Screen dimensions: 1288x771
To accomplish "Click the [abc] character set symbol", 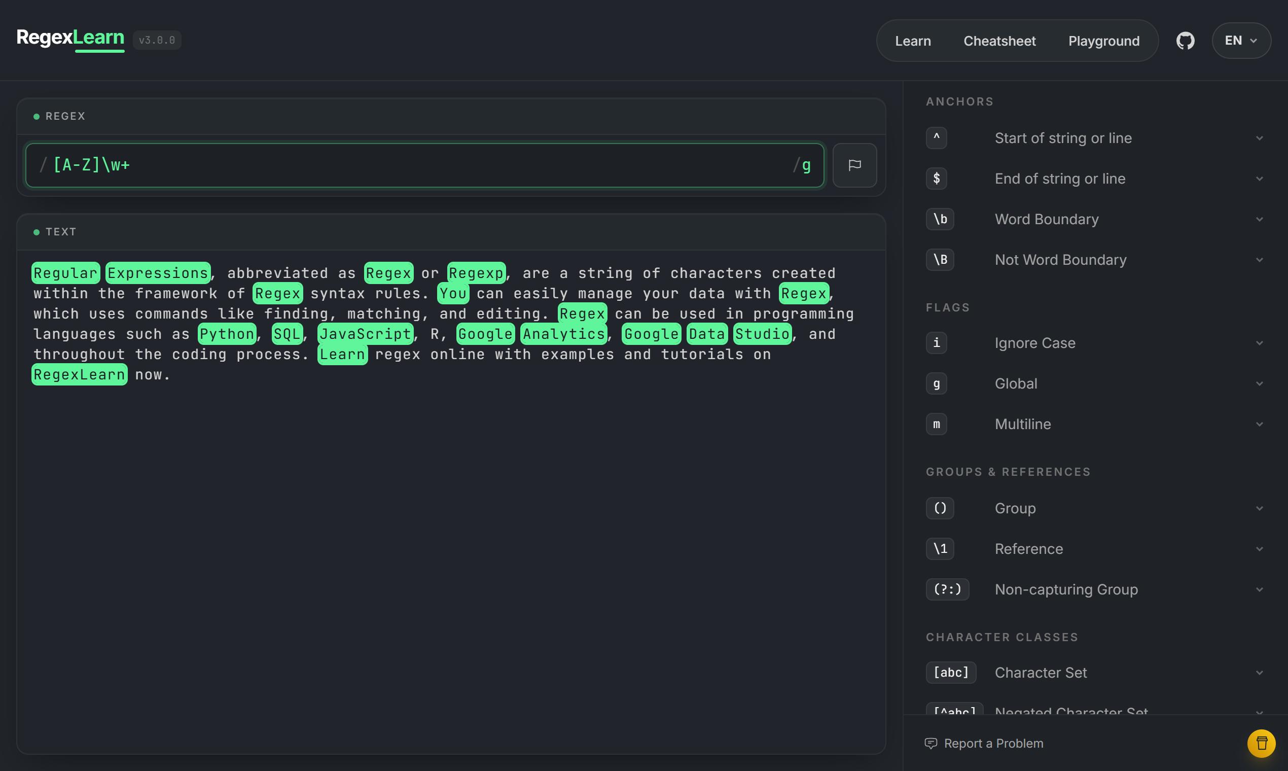I will pos(950,672).
